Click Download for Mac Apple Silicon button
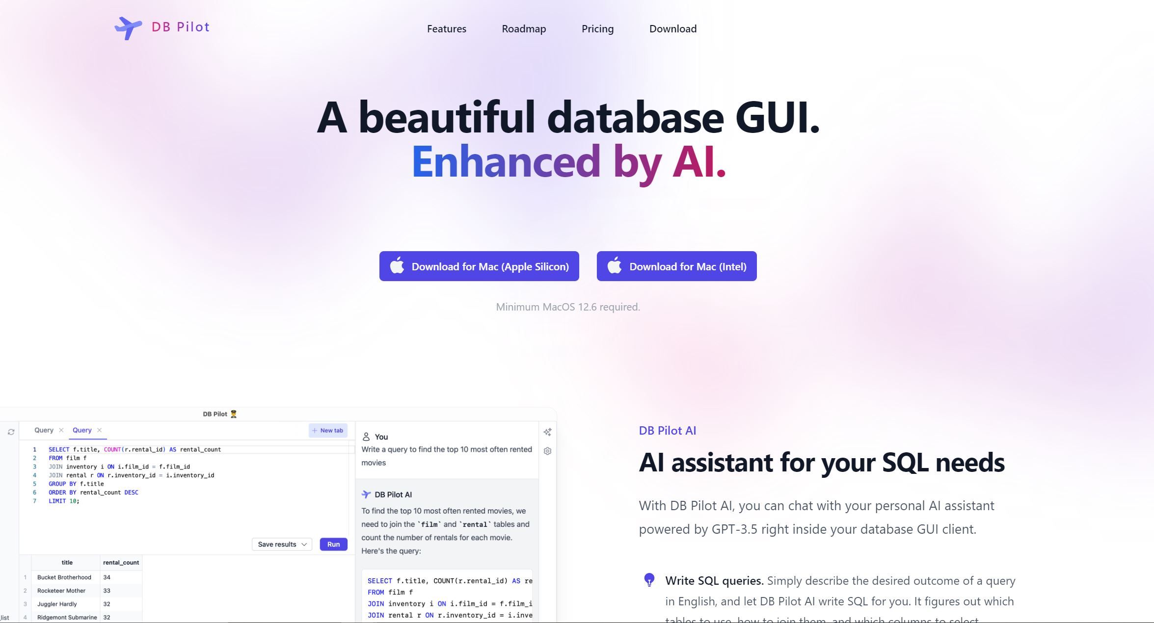The image size is (1154, 623). [478, 265]
